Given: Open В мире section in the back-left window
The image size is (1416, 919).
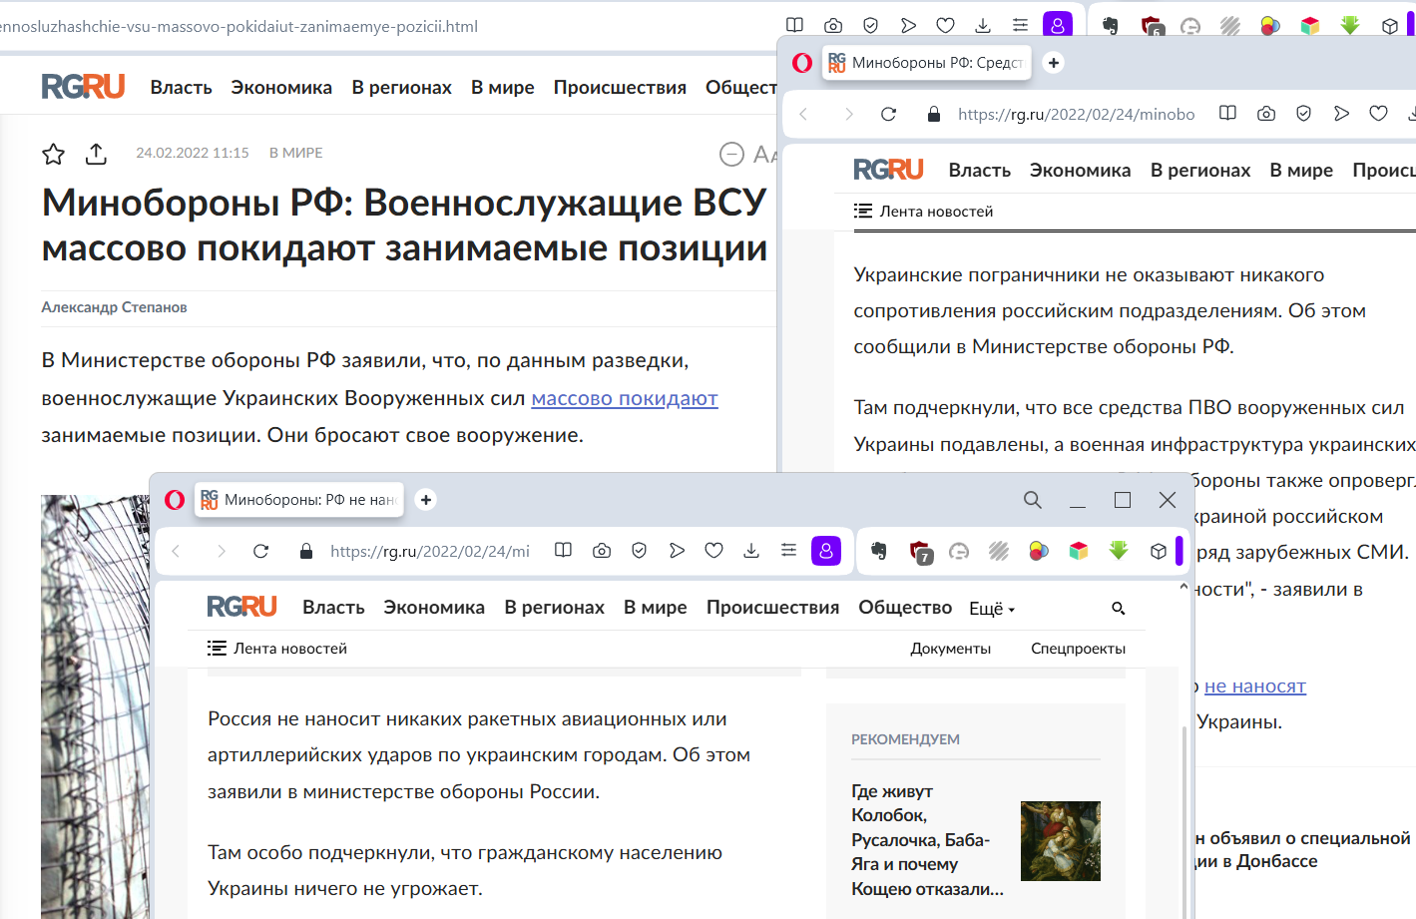Looking at the screenshot, I should [x=502, y=88].
